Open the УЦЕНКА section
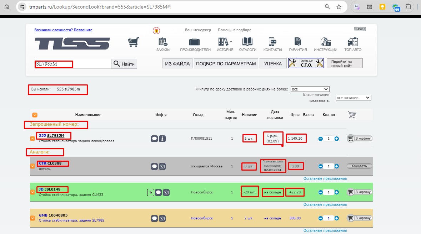This screenshot has height=234, width=421. [x=273, y=63]
